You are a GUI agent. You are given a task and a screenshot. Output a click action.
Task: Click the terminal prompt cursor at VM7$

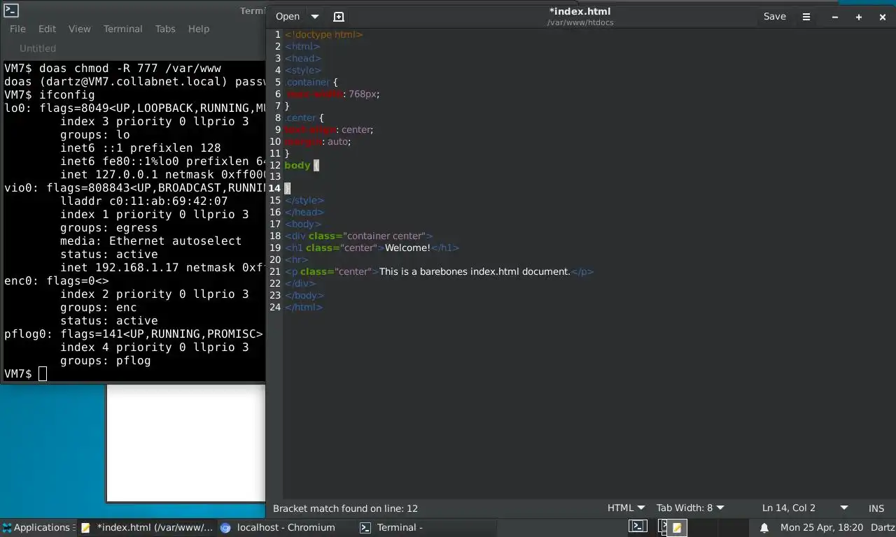tap(43, 373)
